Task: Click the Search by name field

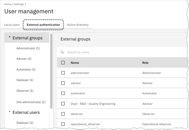Action: 122,52
